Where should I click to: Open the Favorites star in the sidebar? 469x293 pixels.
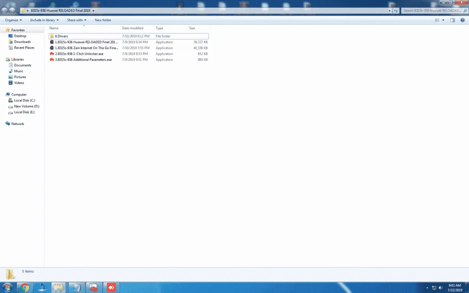[x=8, y=30]
